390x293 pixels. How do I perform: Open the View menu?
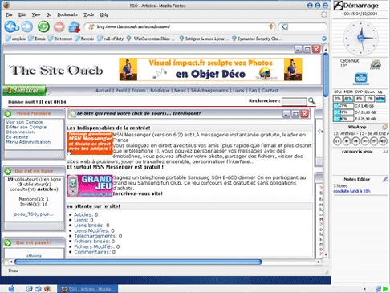pos(36,14)
